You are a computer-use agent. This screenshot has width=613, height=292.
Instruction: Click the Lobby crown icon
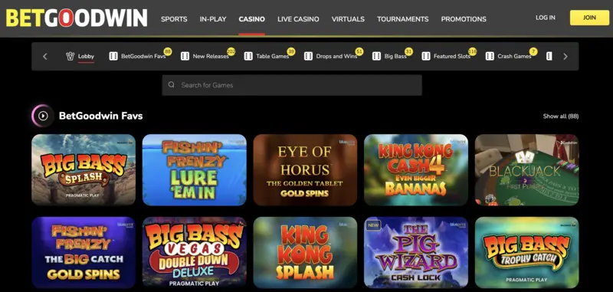point(70,56)
